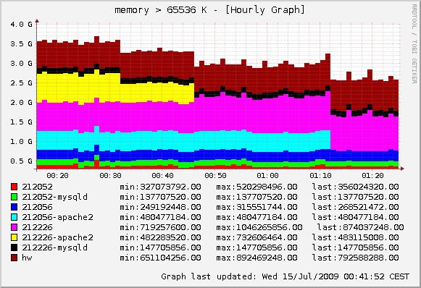Screen dimensions: 421x288
Task: Click the '1.0 G' y-axis label
Action: 21,142
